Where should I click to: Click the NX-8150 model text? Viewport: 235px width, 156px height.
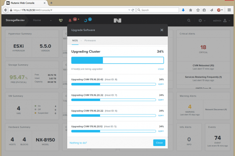tap(45, 140)
